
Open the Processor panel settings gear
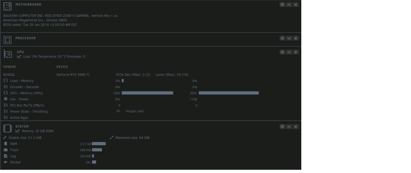click(282, 38)
